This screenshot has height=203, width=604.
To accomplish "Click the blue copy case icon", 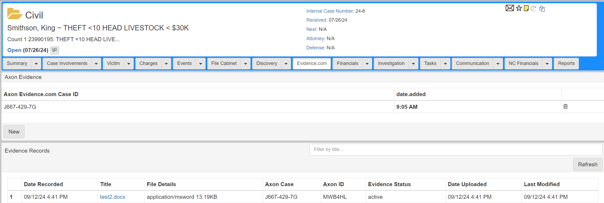I will 542,9.
